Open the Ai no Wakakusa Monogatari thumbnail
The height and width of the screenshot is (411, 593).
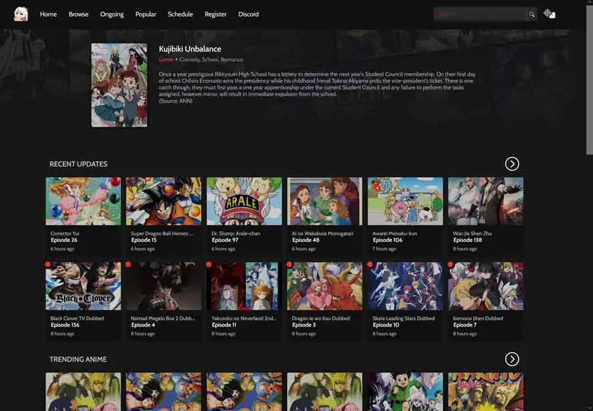325,201
